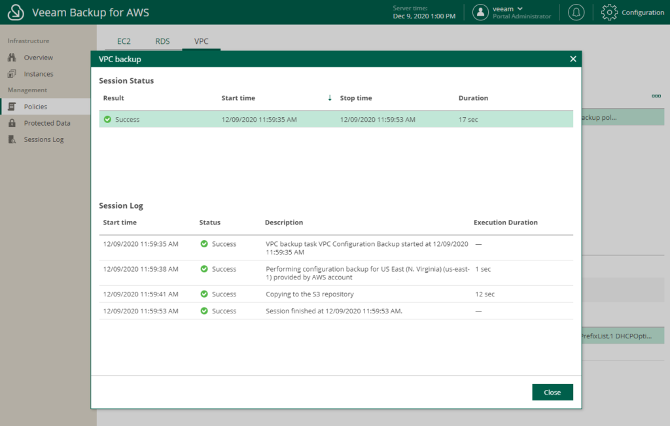This screenshot has height=426, width=670.
Task: Click 'Copying to the S3 repository' entry
Action: 309,294
